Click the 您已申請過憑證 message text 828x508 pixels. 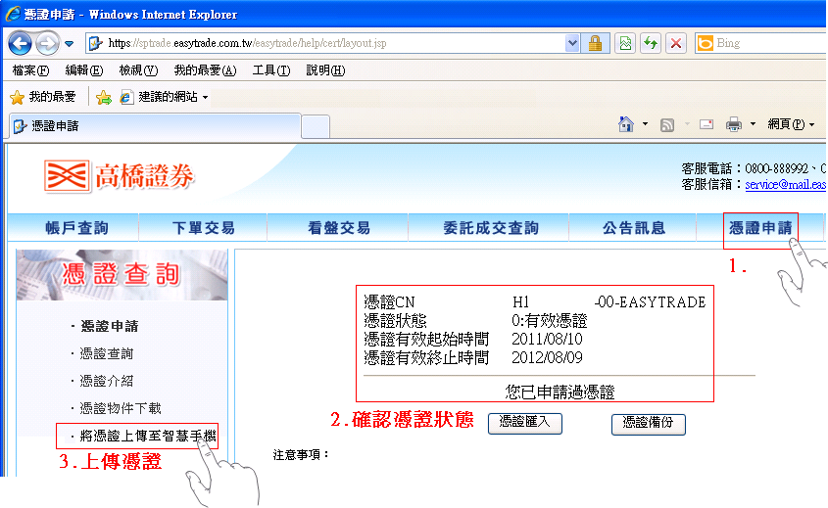coord(560,392)
